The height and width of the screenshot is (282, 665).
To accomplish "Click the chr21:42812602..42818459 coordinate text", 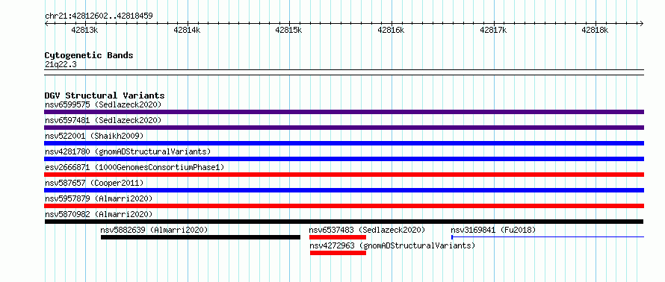I will point(99,16).
